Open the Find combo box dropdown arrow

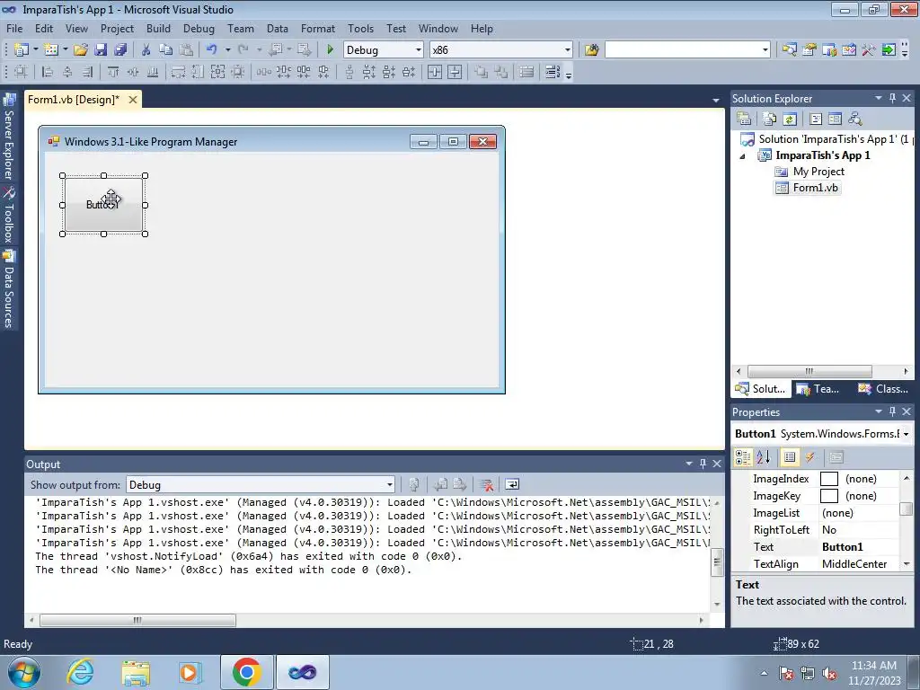pos(765,50)
